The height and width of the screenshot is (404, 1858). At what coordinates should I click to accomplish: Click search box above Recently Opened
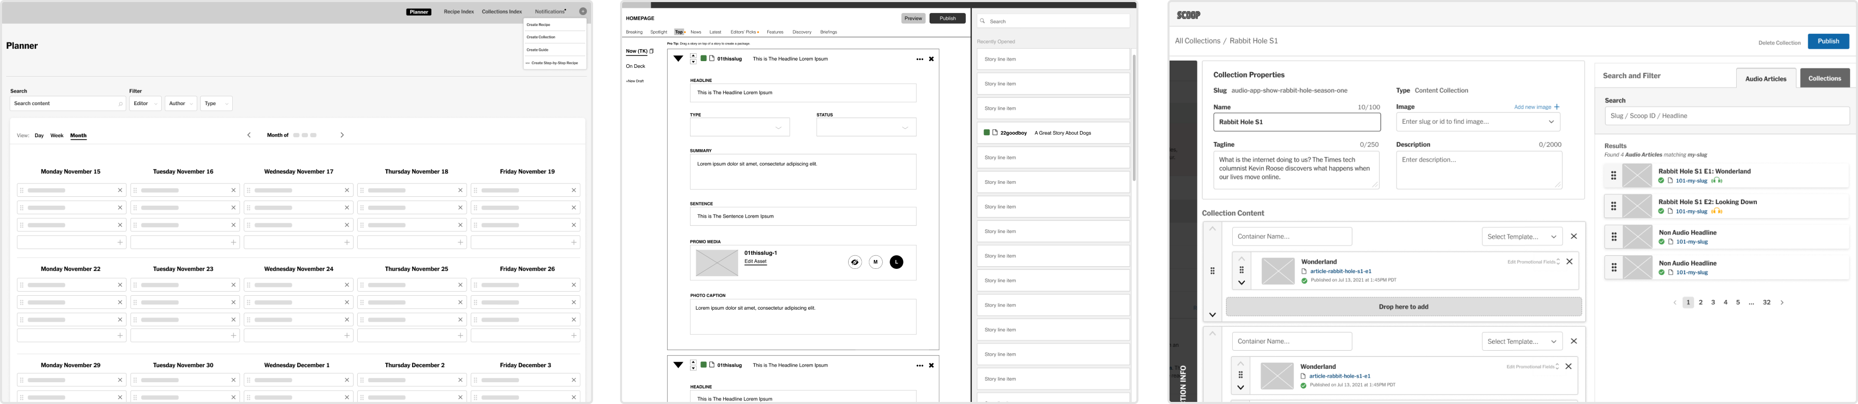pos(1054,22)
